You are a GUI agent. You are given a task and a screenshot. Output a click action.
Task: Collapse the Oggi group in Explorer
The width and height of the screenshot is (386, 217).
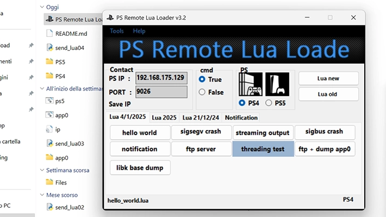tap(42, 7)
